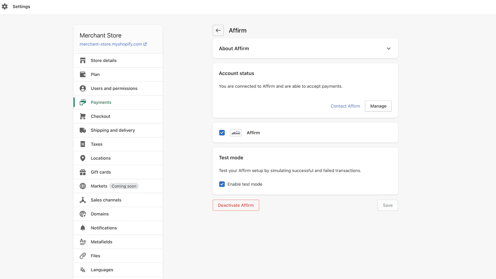Expand the About Affirm section chevron
Screen dimensions: 496x279
click(389, 48)
